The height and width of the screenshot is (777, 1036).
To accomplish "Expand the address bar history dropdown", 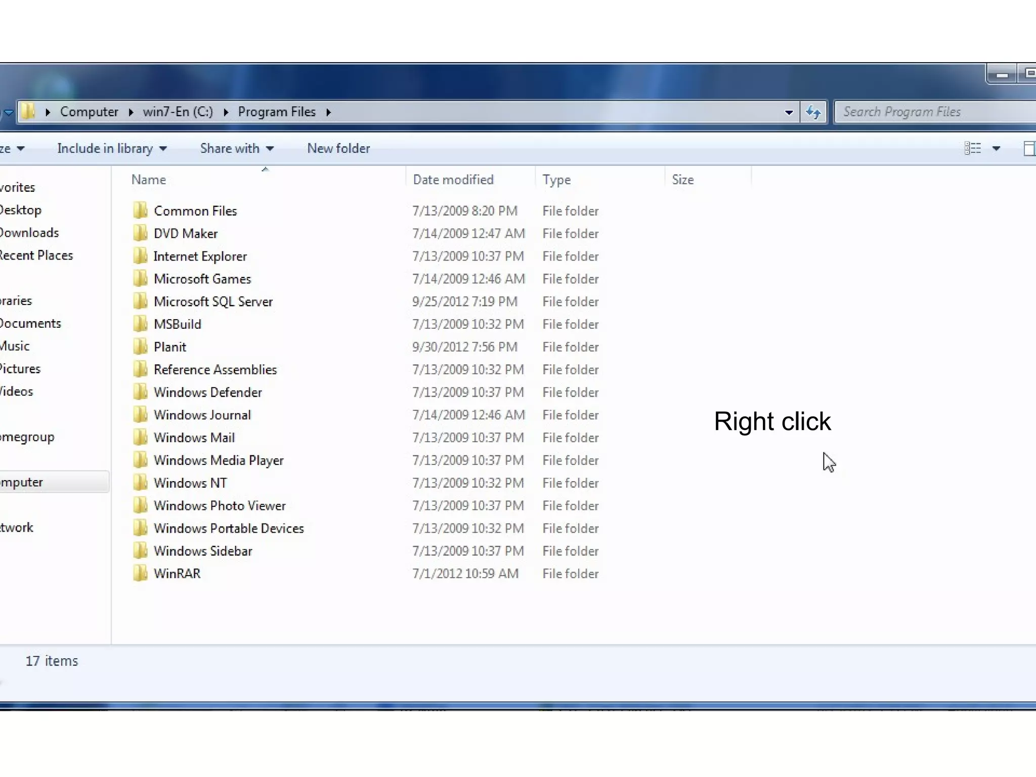I will point(789,112).
